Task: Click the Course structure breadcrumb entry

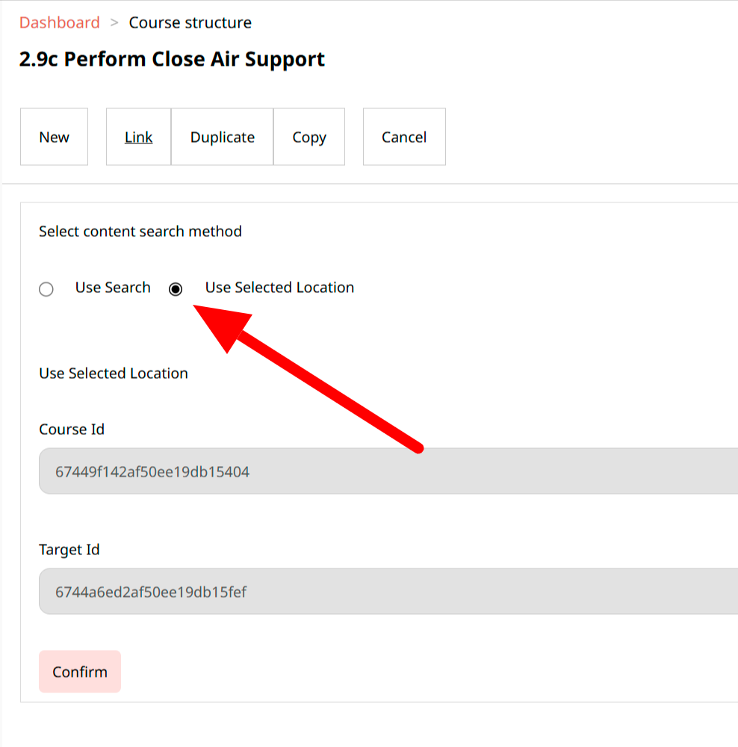Action: pyautogui.click(x=190, y=22)
